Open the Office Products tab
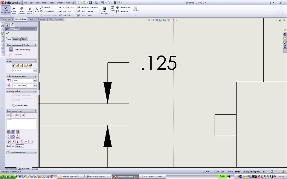 pos(56,19)
